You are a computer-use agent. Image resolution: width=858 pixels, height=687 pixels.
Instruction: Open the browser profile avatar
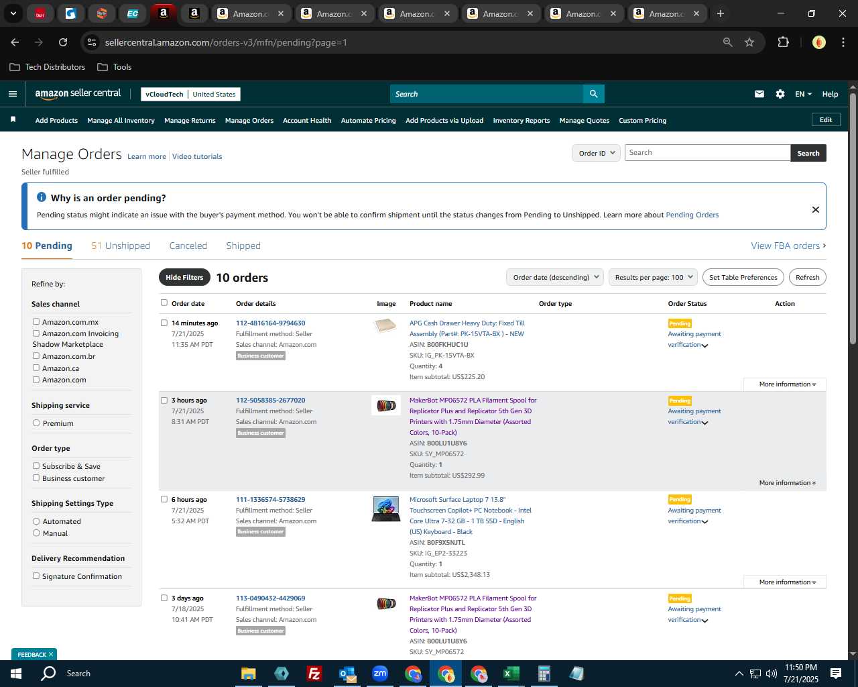coord(818,42)
